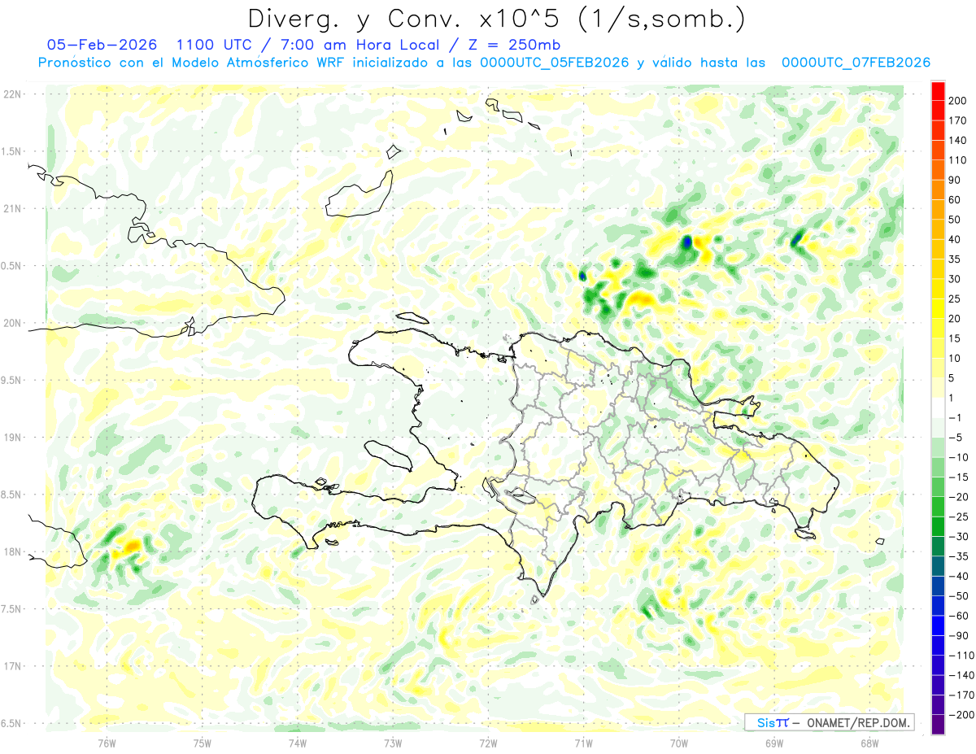Click the "68W" longitude label

tap(869, 743)
